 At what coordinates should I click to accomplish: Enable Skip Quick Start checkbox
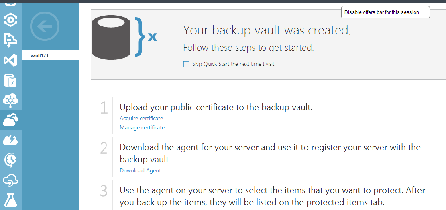pos(186,64)
